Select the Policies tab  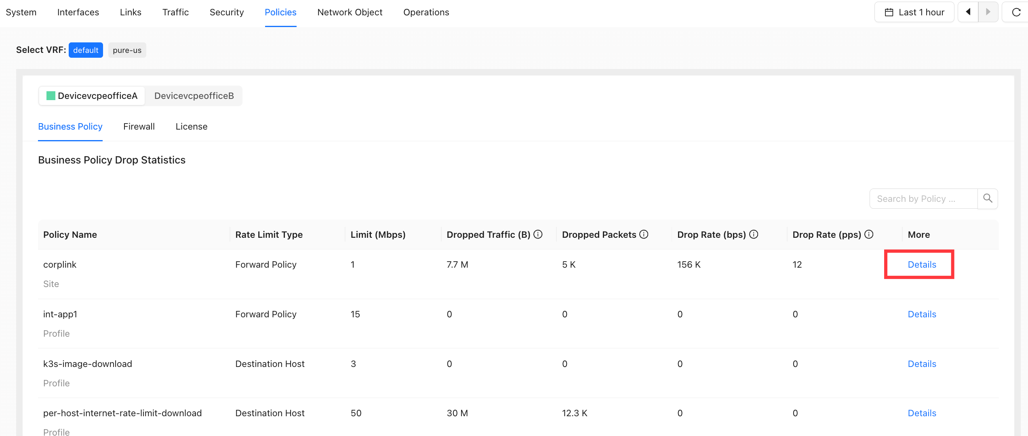click(x=280, y=13)
